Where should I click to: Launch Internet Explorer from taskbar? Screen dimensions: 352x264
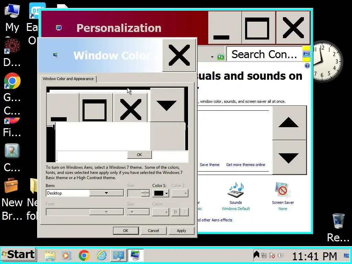pos(101,255)
